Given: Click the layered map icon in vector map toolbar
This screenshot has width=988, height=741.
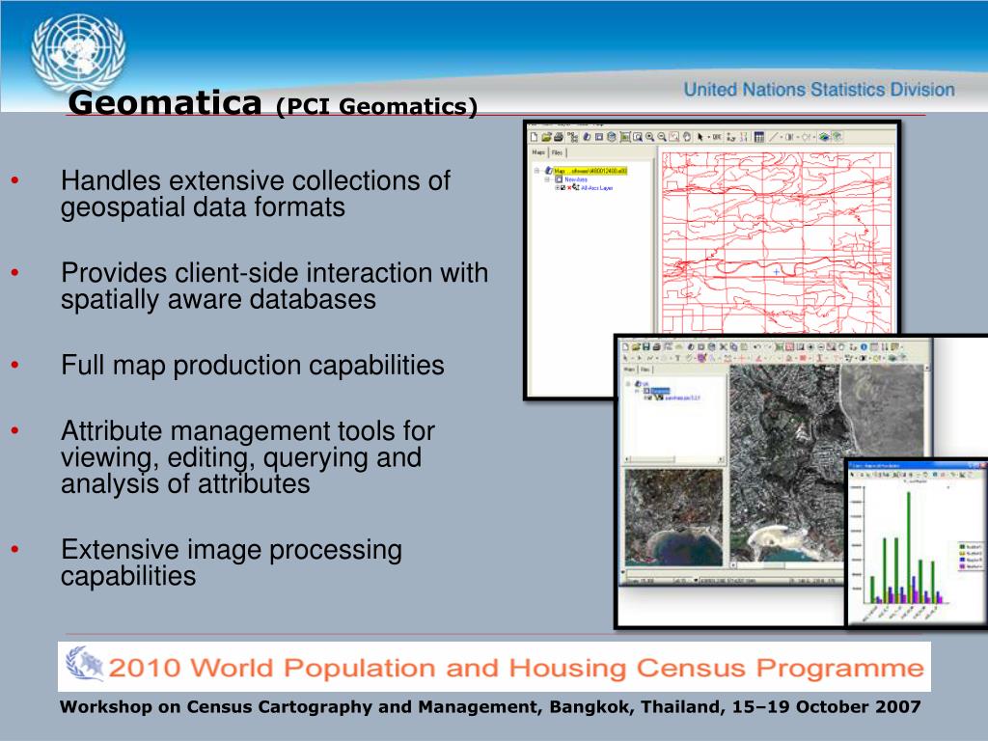Looking at the screenshot, I should [824, 137].
